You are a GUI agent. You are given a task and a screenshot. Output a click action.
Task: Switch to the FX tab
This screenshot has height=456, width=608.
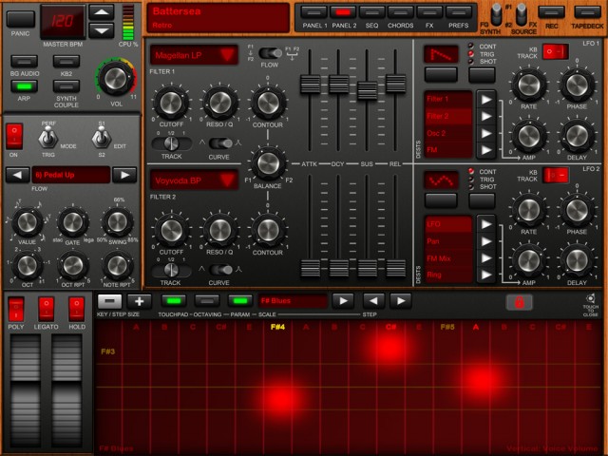point(428,12)
